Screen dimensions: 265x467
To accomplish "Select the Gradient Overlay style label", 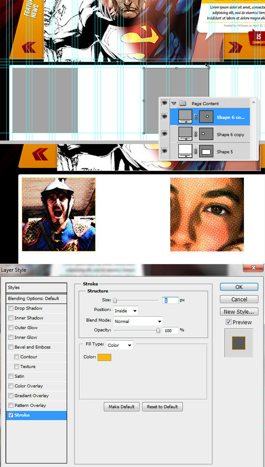I will [31, 396].
